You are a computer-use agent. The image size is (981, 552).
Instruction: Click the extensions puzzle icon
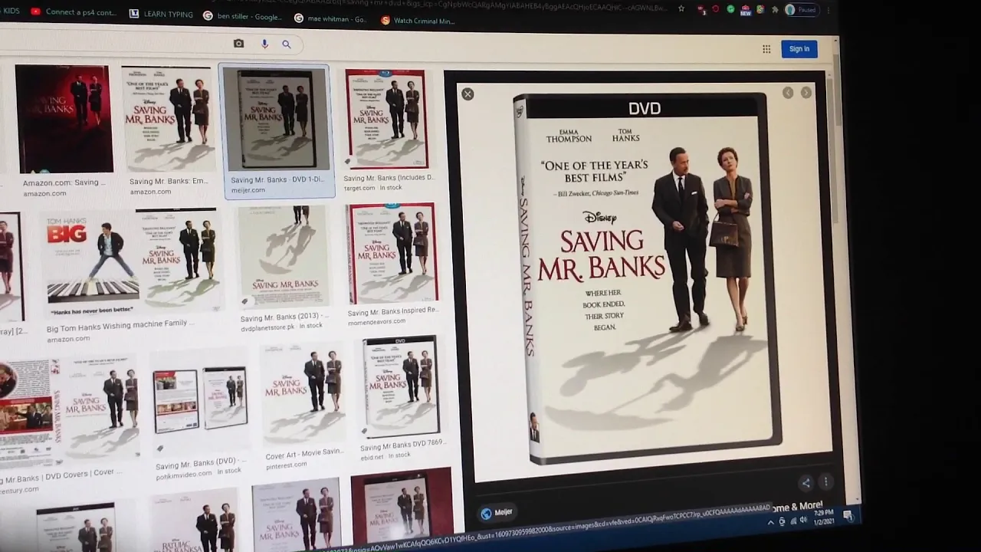click(775, 10)
